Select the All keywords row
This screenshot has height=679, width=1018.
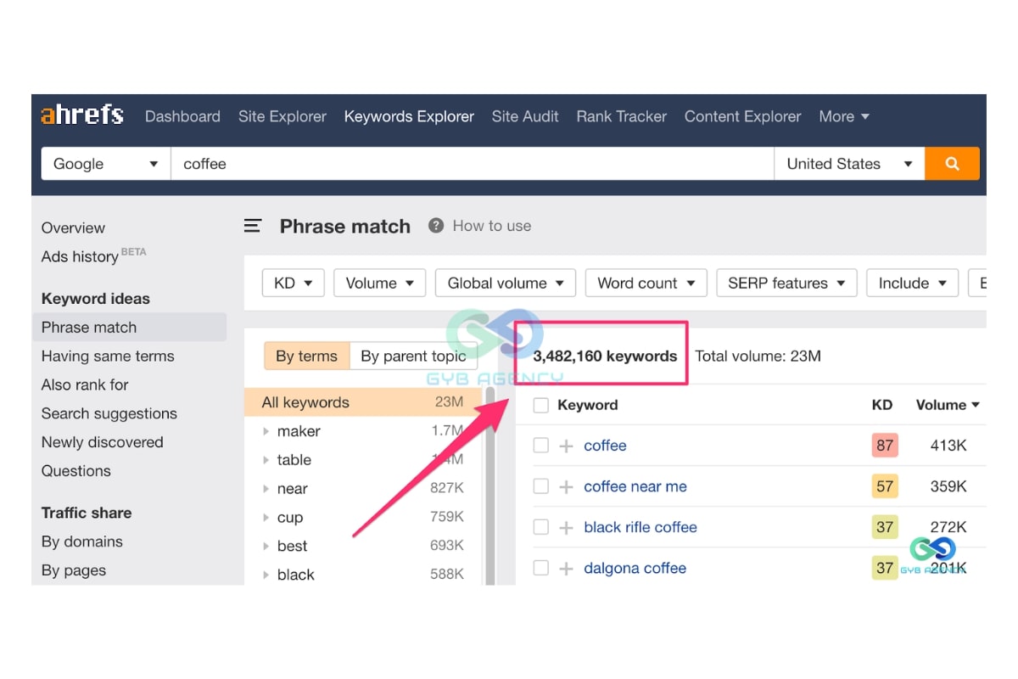point(362,402)
